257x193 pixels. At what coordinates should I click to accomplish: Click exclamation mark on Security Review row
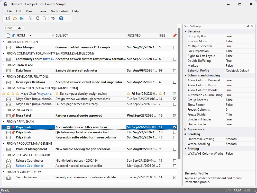[x=4, y=178]
